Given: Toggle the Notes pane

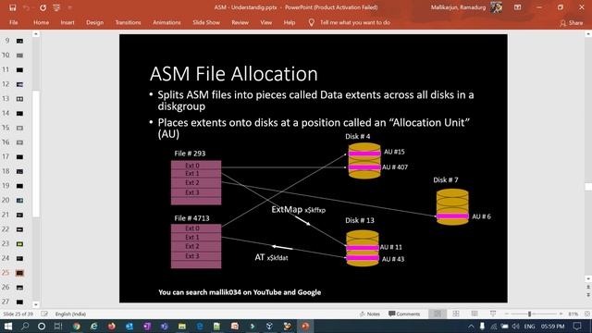Looking at the screenshot, I should coord(370,314).
